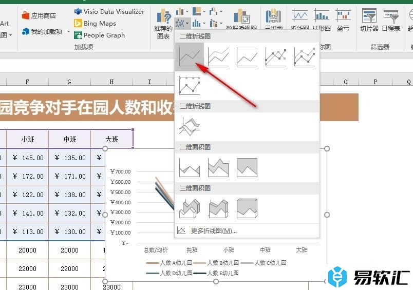Select column header O

pos(346,82)
